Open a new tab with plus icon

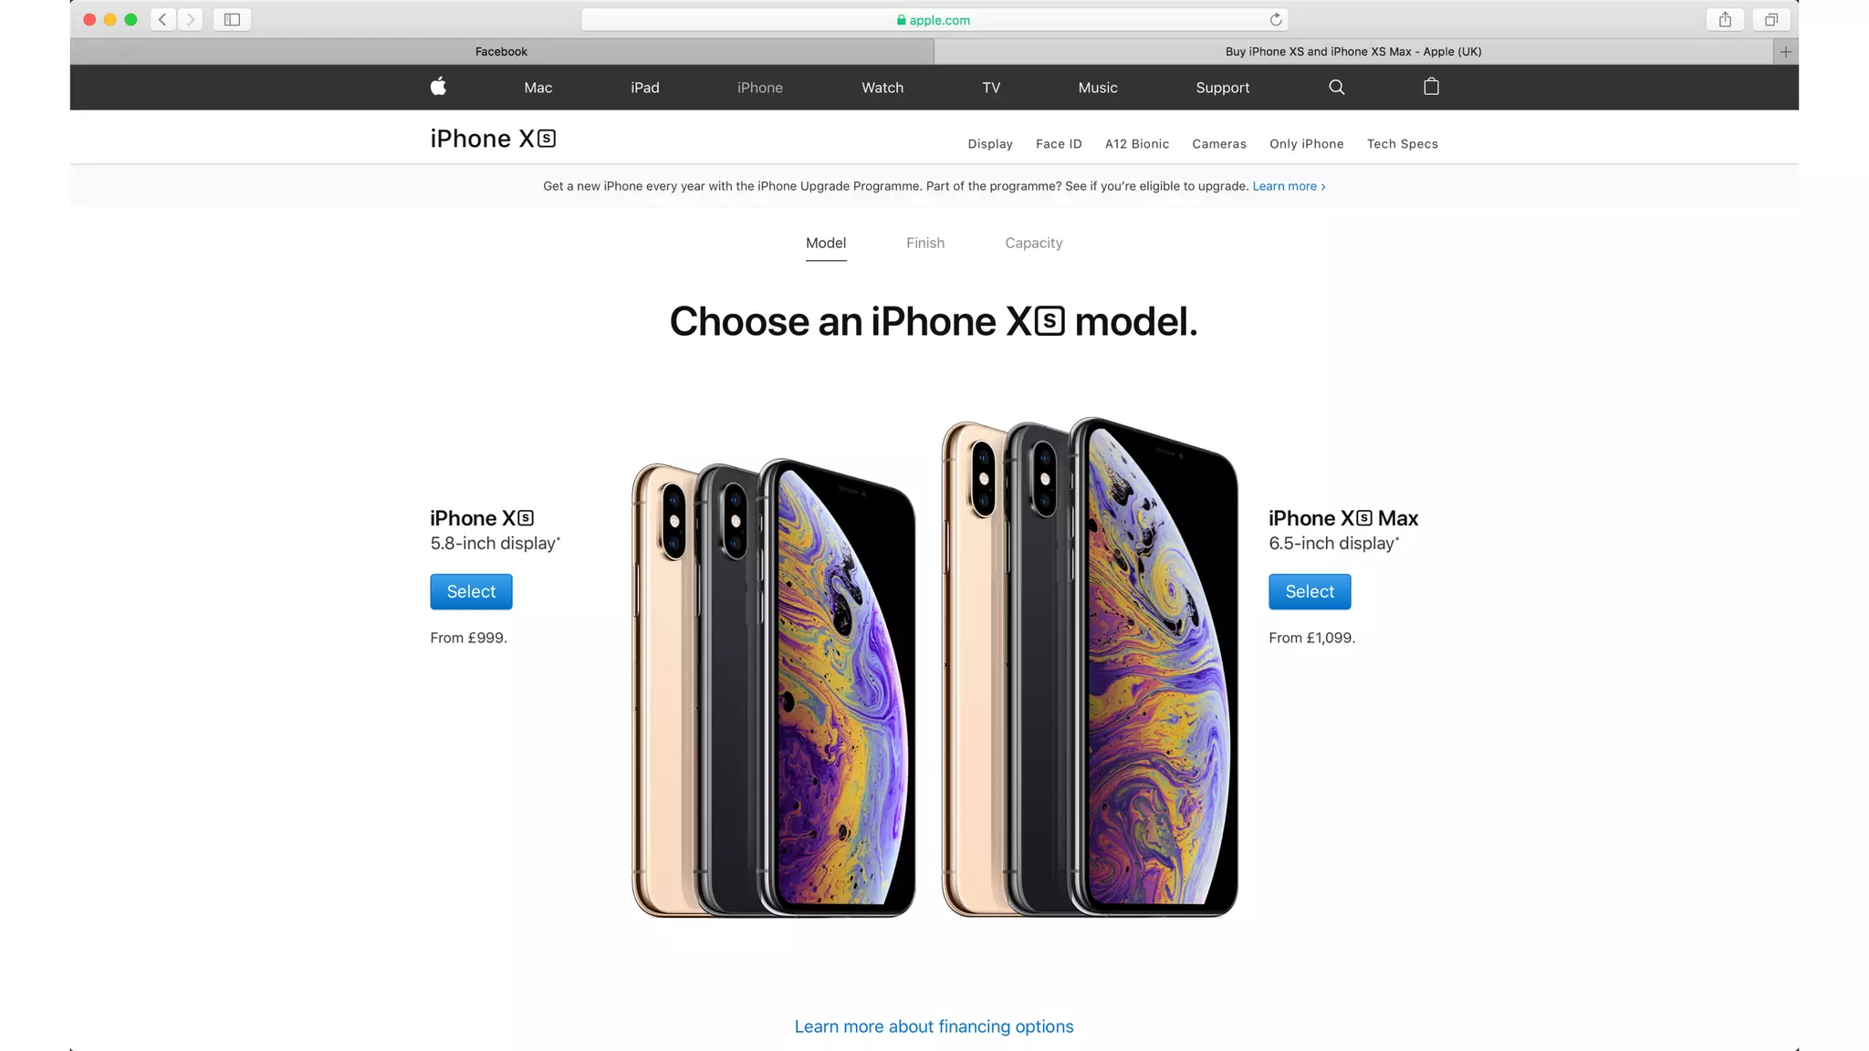(1786, 51)
